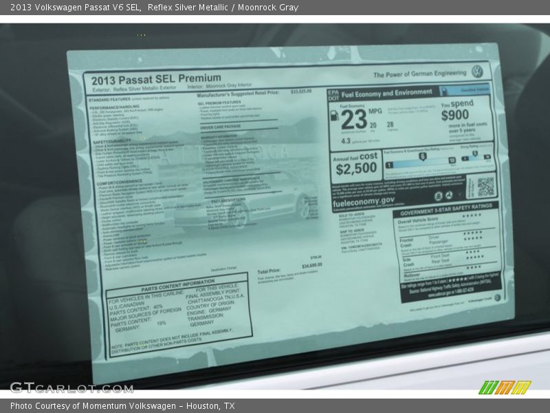Click the 2013 Passat SEL Premium heading

156,78
